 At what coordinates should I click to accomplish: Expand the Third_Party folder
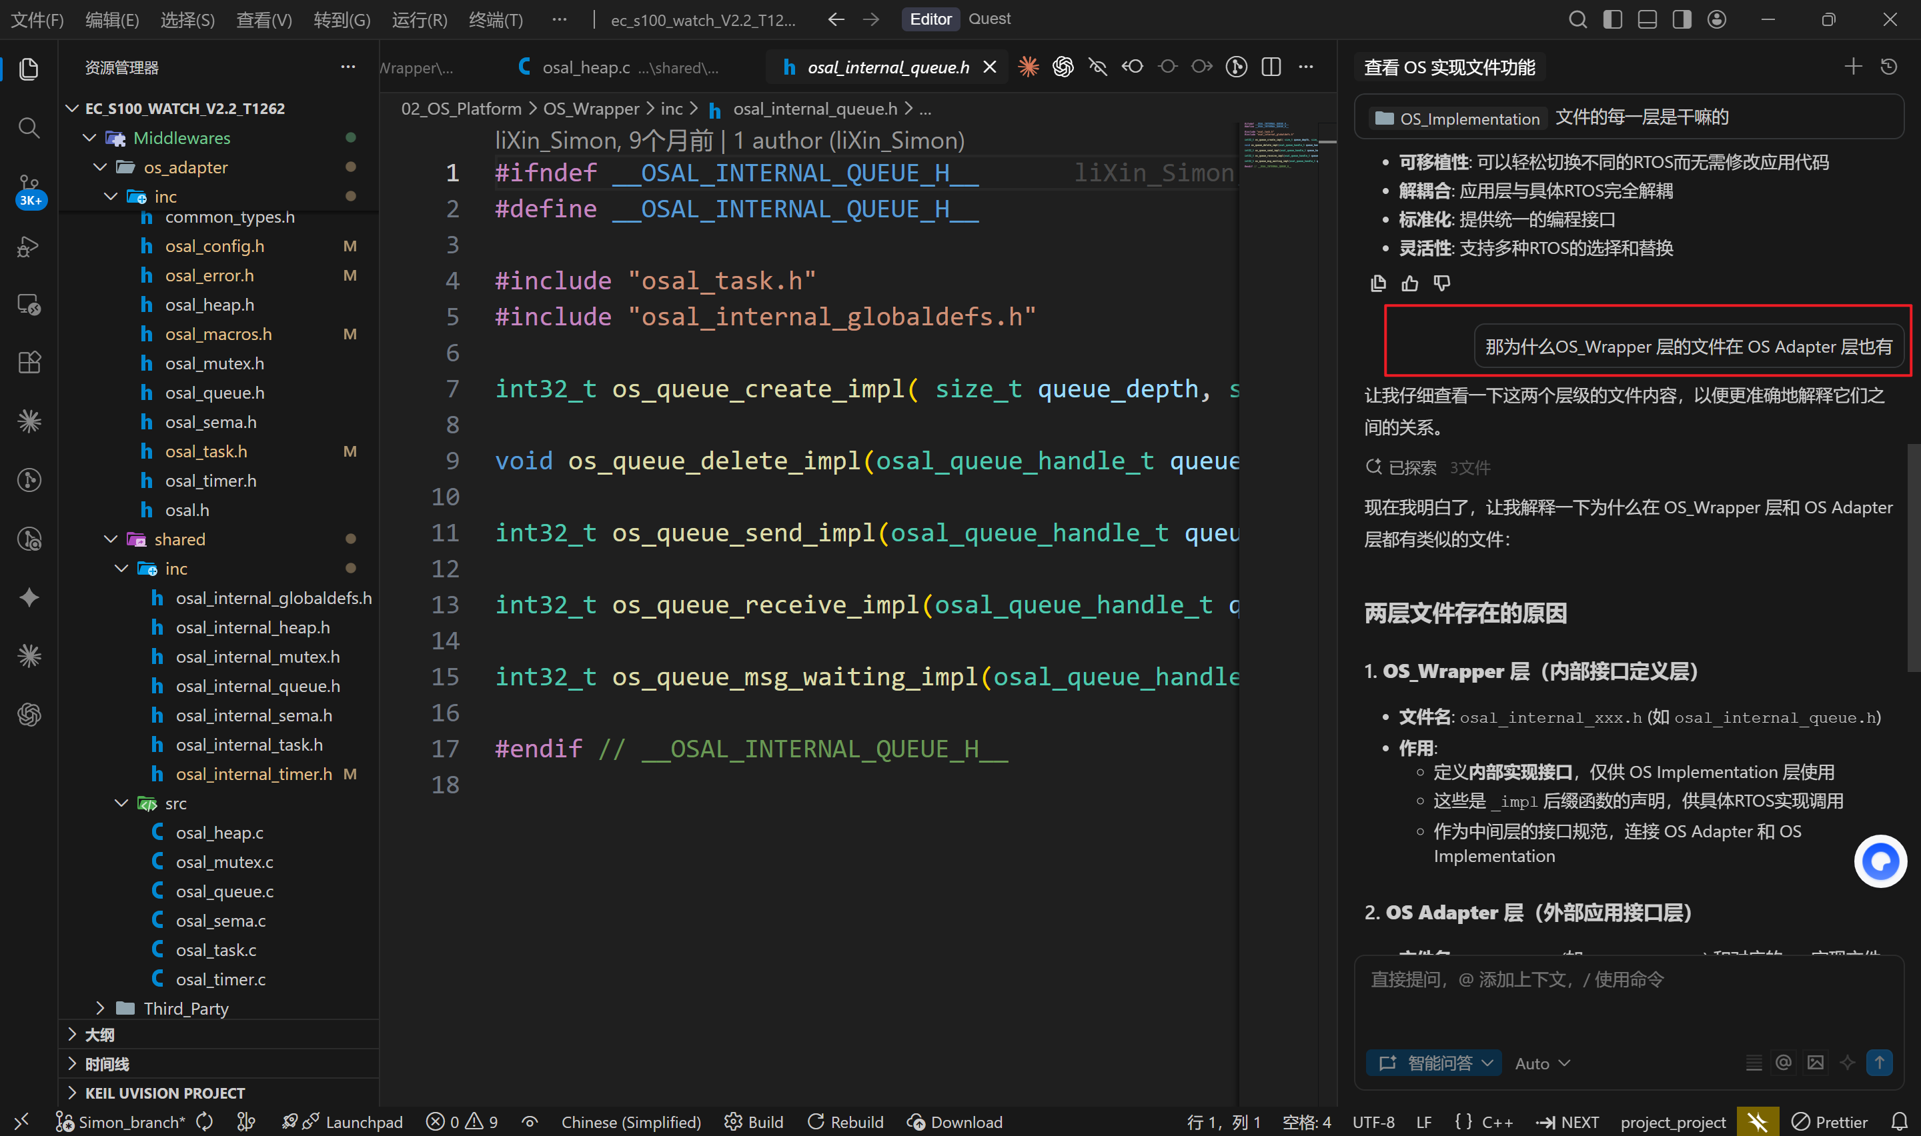pos(185,1008)
